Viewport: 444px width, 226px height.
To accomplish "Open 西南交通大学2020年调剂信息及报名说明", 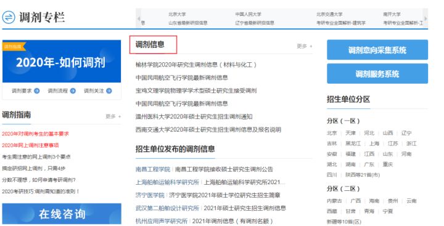I will [x=208, y=129].
